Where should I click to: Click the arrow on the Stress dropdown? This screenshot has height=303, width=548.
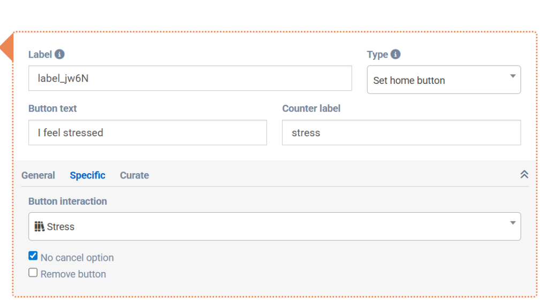[x=513, y=223]
